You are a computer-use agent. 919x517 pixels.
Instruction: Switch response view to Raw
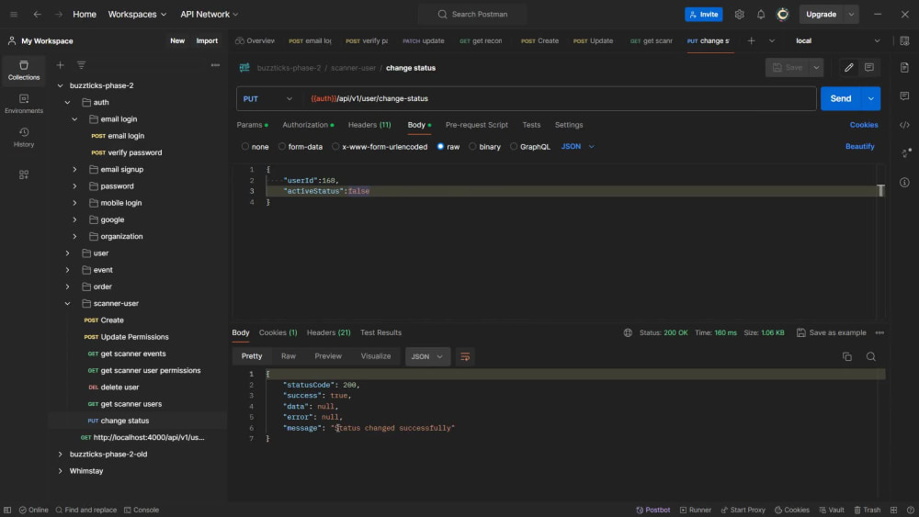click(289, 356)
